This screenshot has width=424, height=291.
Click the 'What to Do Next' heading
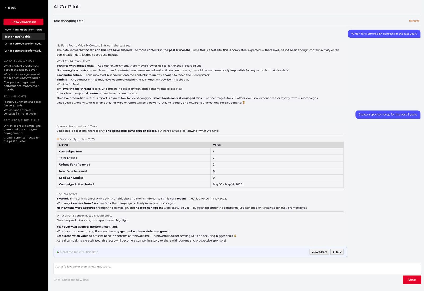68,84
